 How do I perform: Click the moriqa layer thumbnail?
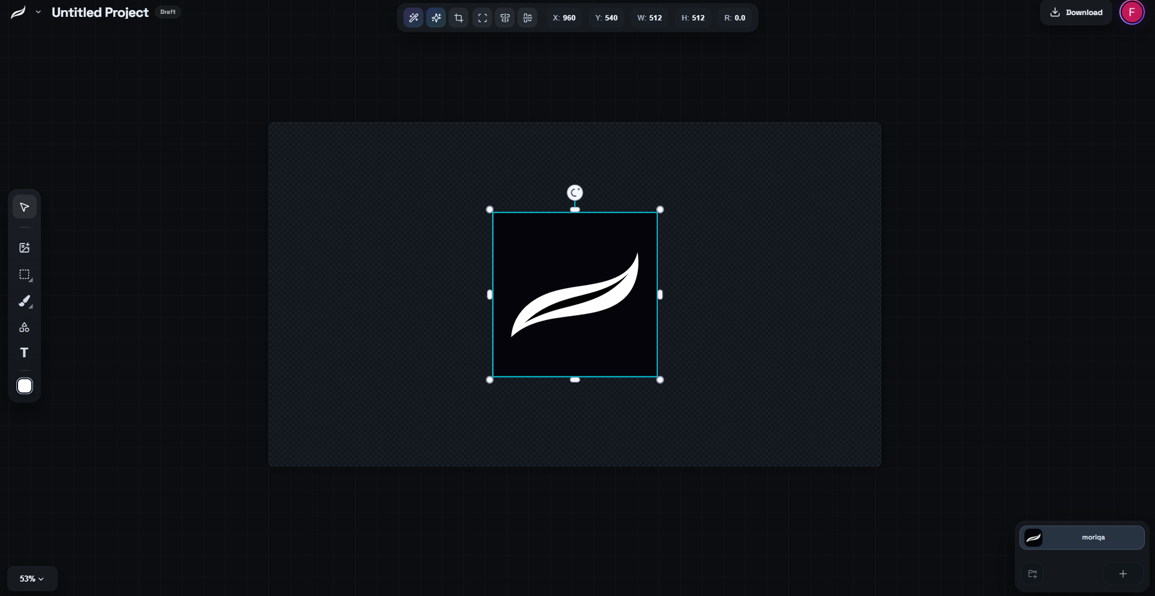pyautogui.click(x=1033, y=538)
